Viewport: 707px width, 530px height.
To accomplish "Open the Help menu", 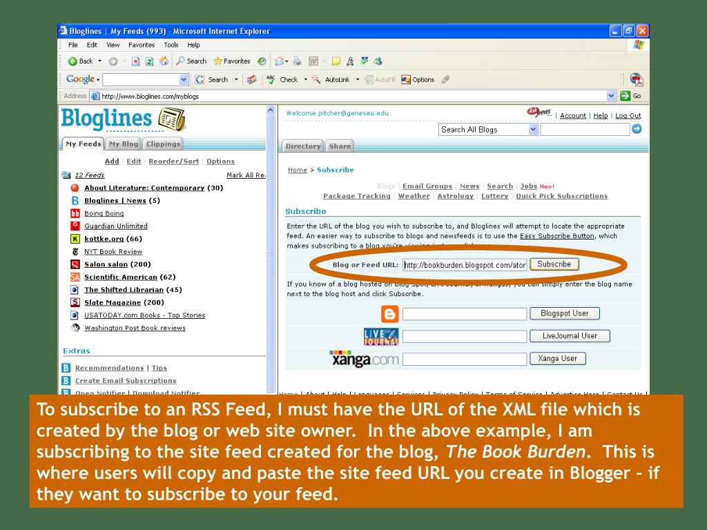I will pos(193,45).
